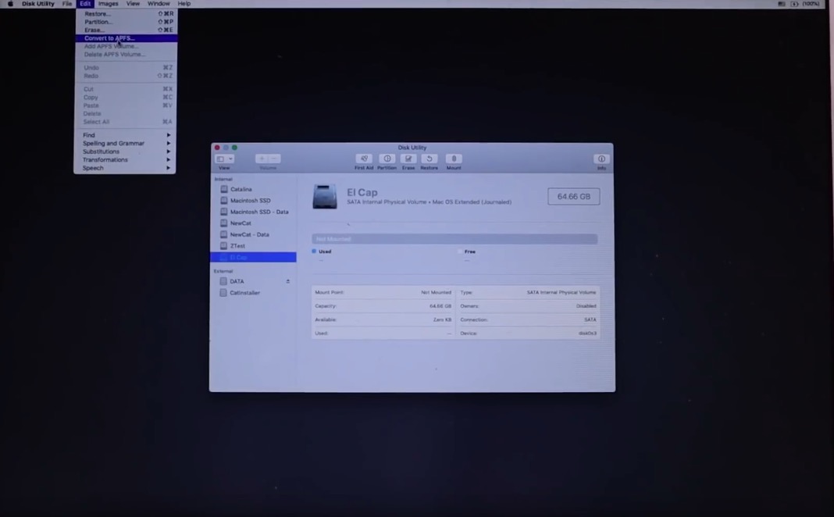Choose Erase... from Edit menu
The height and width of the screenshot is (517, 834).
click(126, 30)
